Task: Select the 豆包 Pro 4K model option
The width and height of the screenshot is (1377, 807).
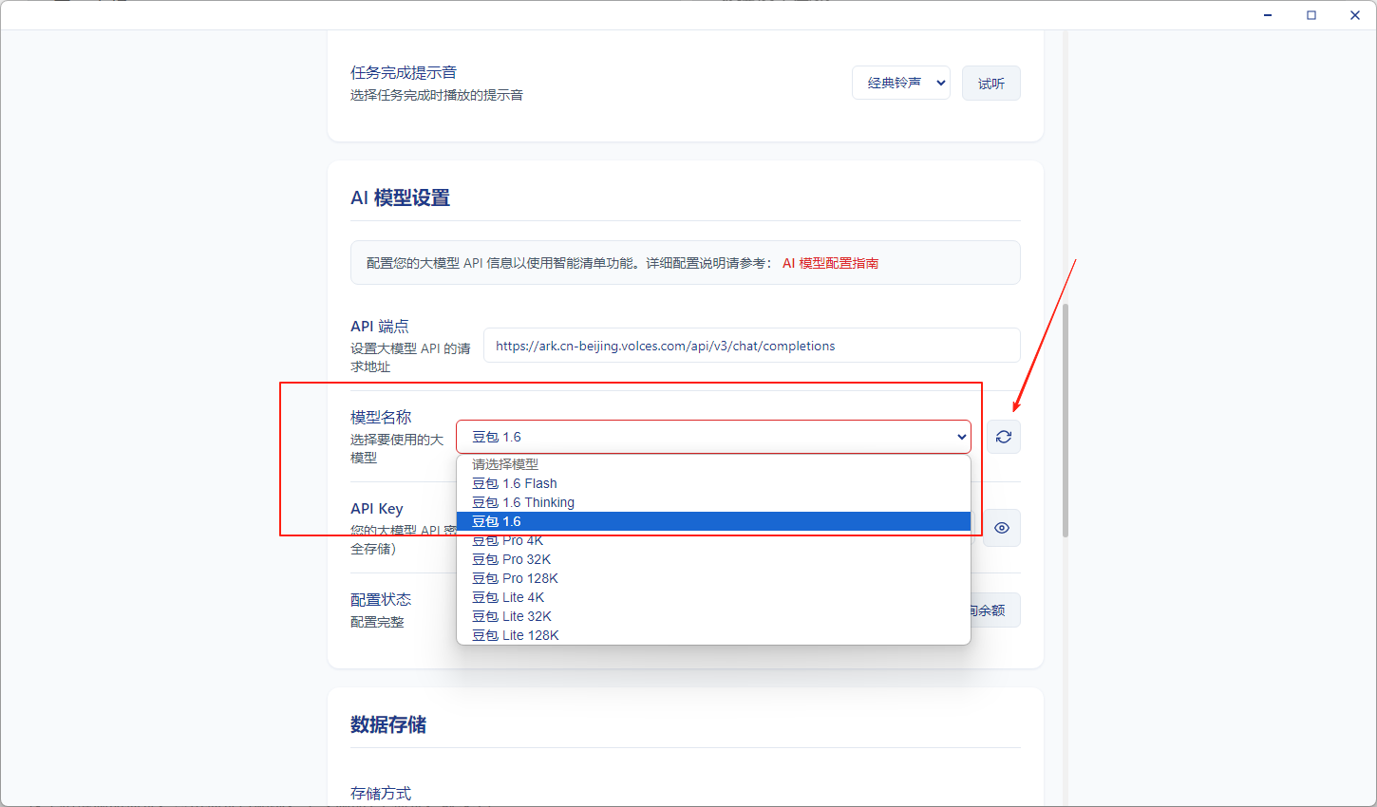Action: point(714,540)
